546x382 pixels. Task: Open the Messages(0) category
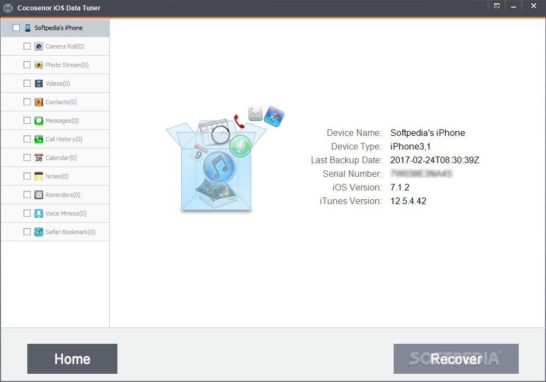pos(62,121)
